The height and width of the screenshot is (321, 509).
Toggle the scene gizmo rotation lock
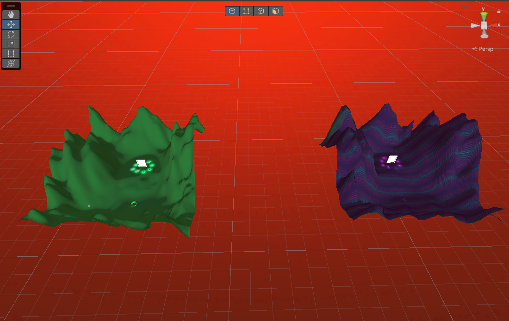(x=499, y=12)
